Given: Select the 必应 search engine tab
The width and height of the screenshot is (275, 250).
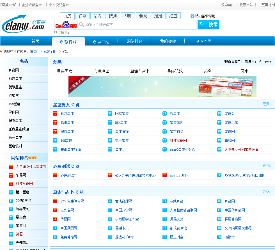Looking at the screenshot, I should [173, 16].
